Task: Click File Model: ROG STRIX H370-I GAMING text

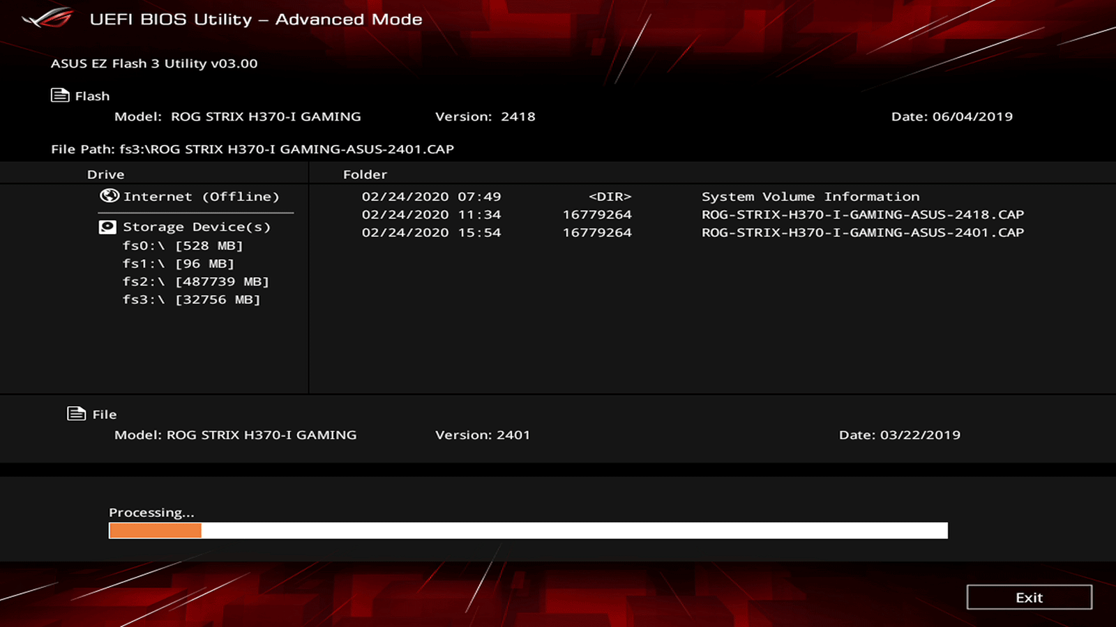Action: [235, 435]
